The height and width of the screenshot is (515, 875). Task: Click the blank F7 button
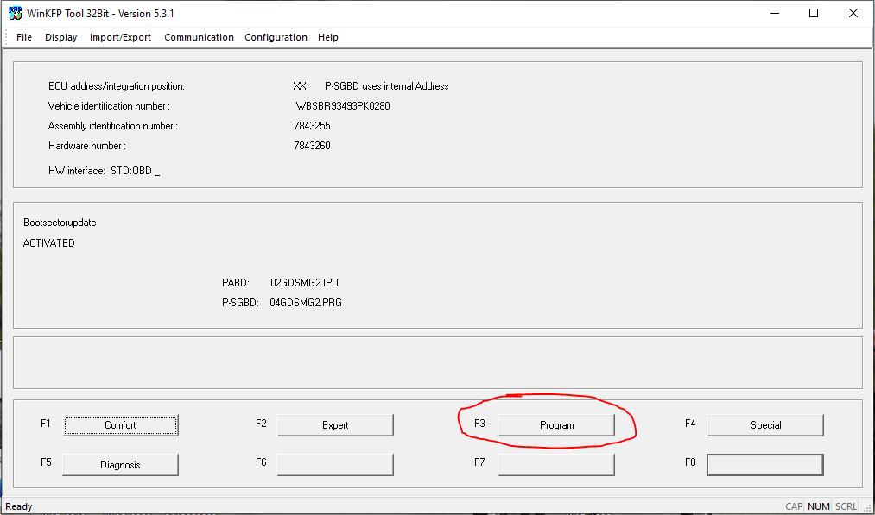pyautogui.click(x=556, y=465)
